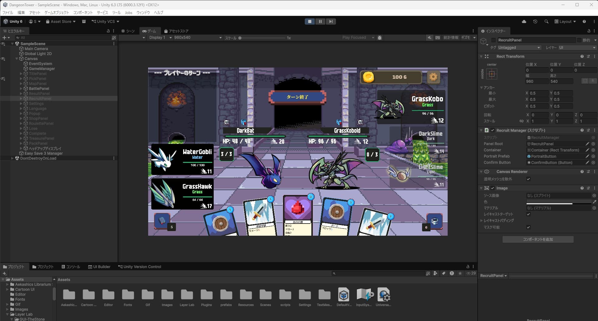Open the Tag dropdown showing Untagged

click(x=519, y=48)
